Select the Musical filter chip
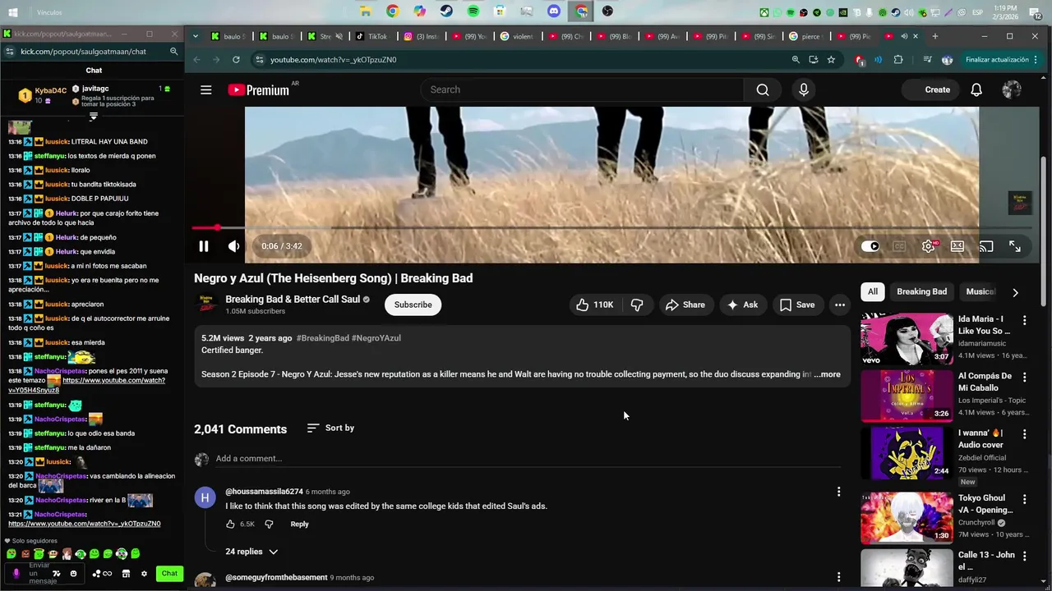 [980, 291]
